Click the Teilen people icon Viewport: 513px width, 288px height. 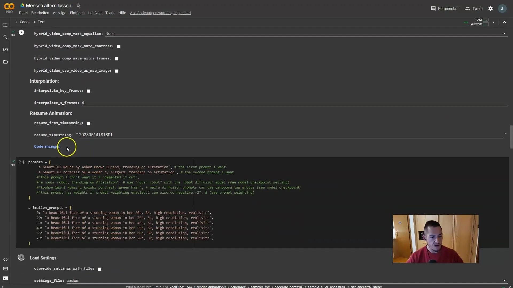[x=468, y=9]
